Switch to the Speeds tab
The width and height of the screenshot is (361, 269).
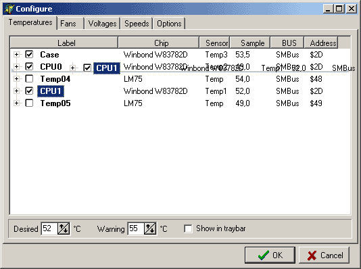click(x=137, y=24)
